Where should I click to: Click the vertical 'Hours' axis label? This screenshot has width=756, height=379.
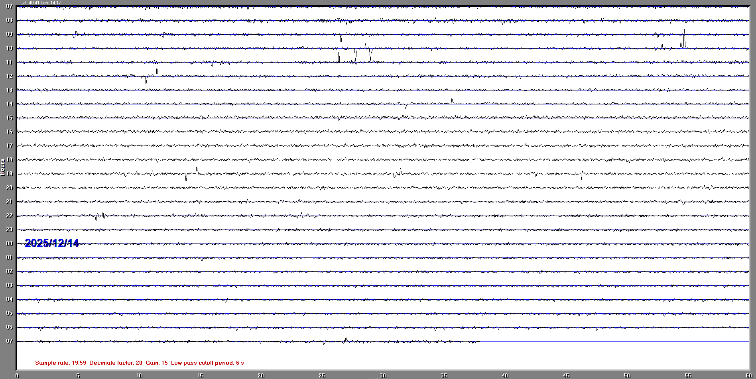(x=2, y=167)
